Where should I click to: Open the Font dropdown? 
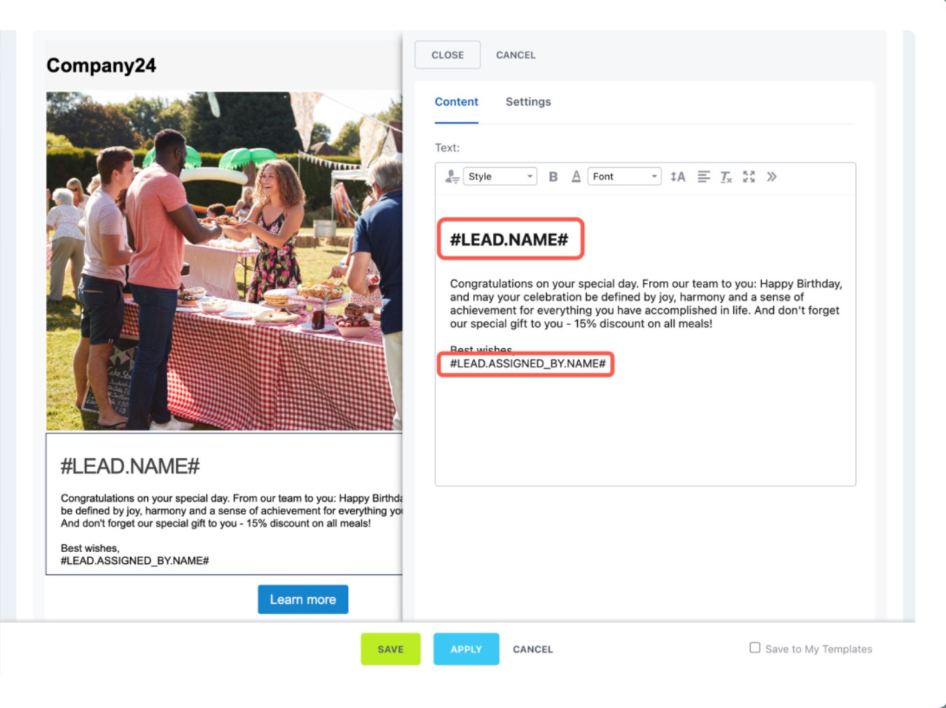pos(625,177)
